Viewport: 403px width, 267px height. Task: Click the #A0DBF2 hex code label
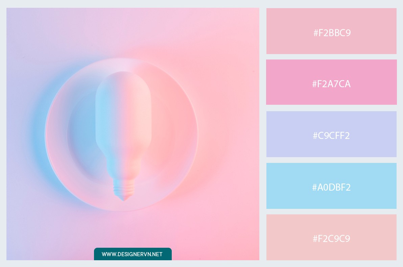click(331, 187)
